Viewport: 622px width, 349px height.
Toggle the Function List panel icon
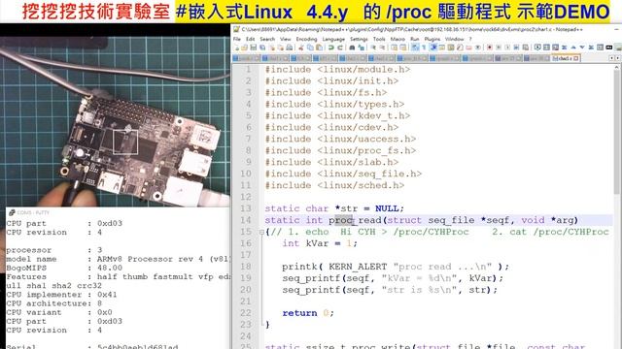(460, 48)
